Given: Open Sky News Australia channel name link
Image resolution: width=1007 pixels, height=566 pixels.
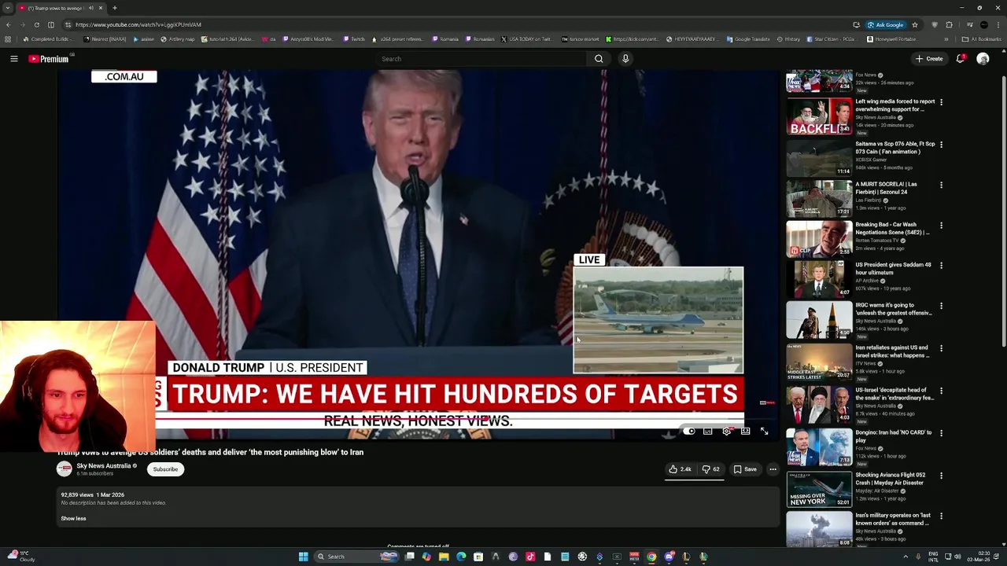Looking at the screenshot, I should click(104, 466).
